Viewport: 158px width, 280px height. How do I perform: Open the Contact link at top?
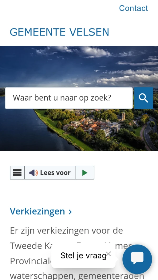pyautogui.click(x=134, y=8)
